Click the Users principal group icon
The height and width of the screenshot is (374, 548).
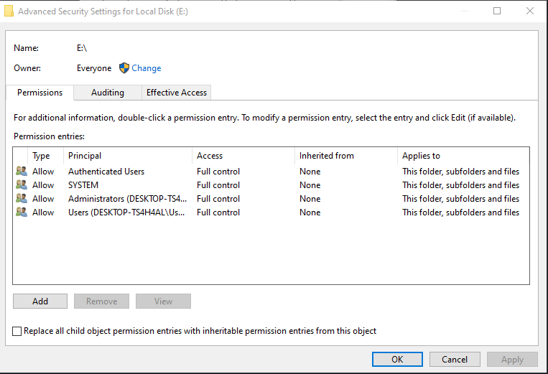pos(21,212)
